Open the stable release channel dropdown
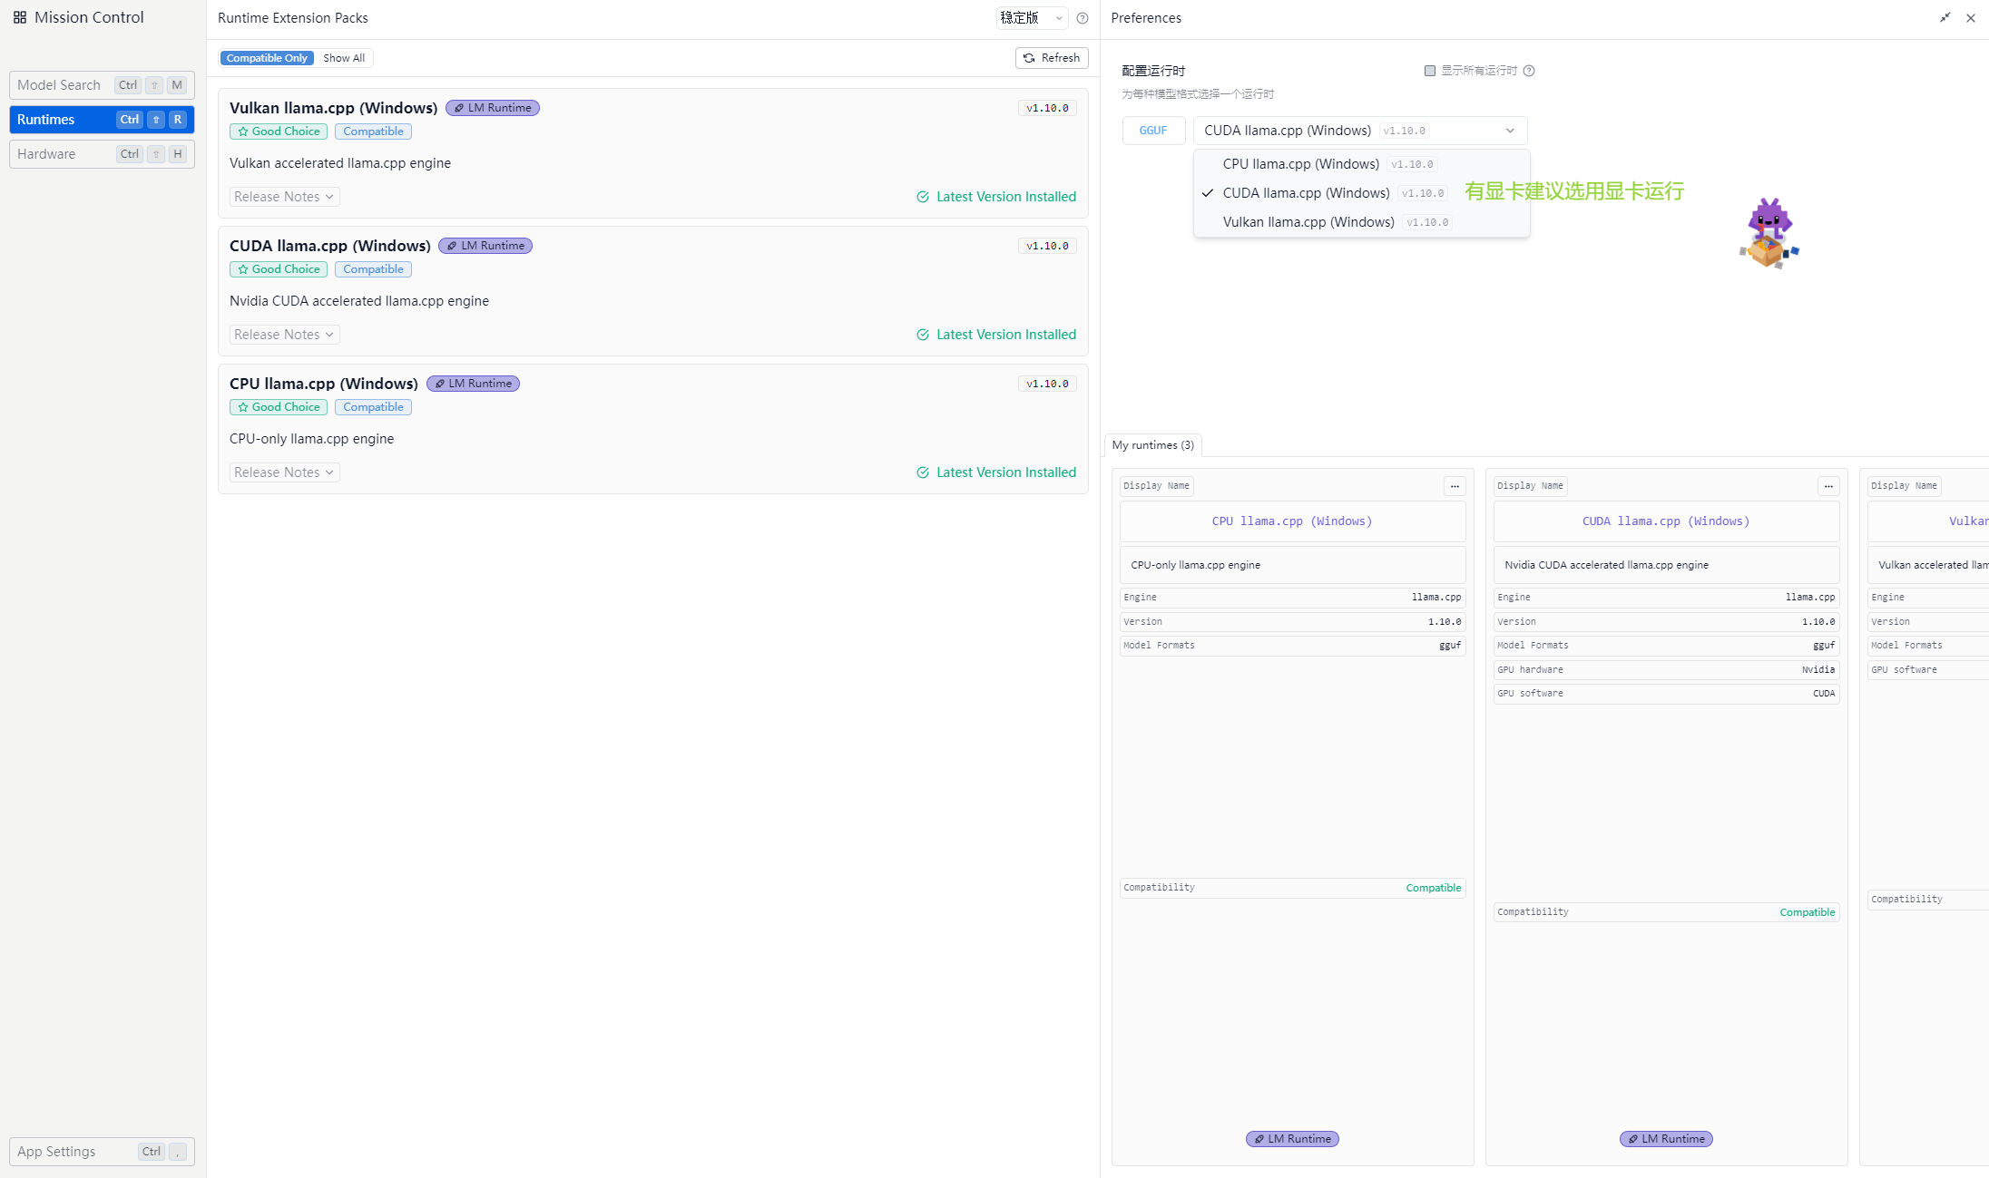Viewport: 1989px width, 1178px height. coord(1032,18)
